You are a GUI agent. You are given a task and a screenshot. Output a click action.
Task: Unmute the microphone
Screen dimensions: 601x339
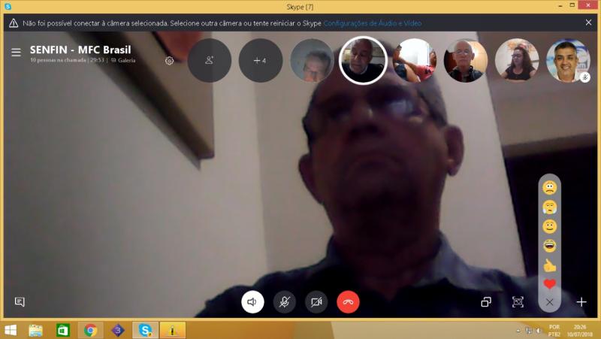[x=284, y=302]
